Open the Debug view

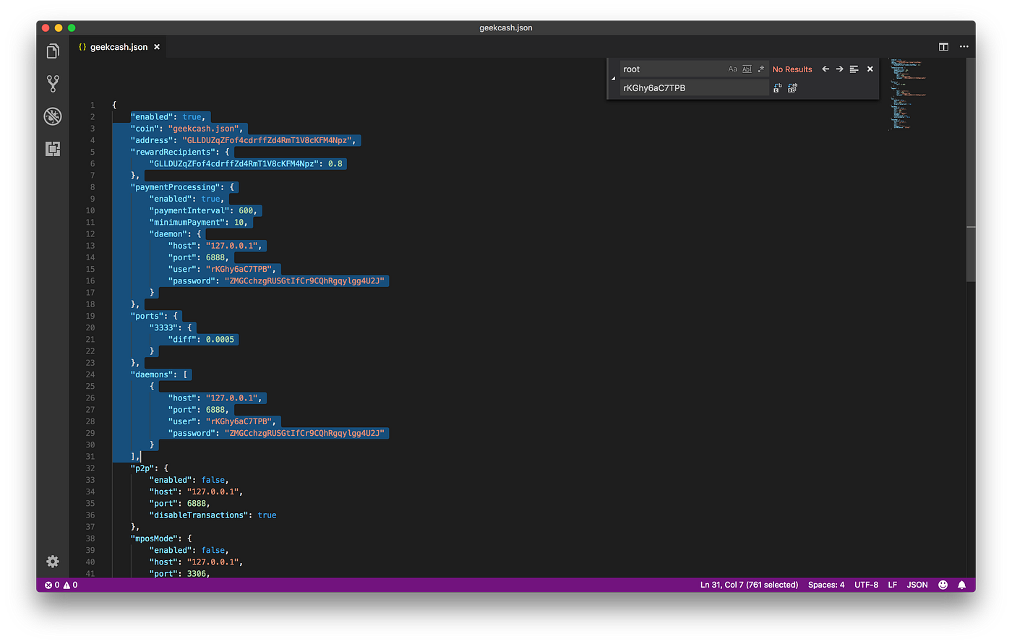(53, 116)
